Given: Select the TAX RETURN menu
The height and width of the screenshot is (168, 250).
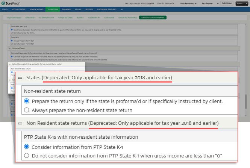Looking at the screenshot, I should pos(53,9).
